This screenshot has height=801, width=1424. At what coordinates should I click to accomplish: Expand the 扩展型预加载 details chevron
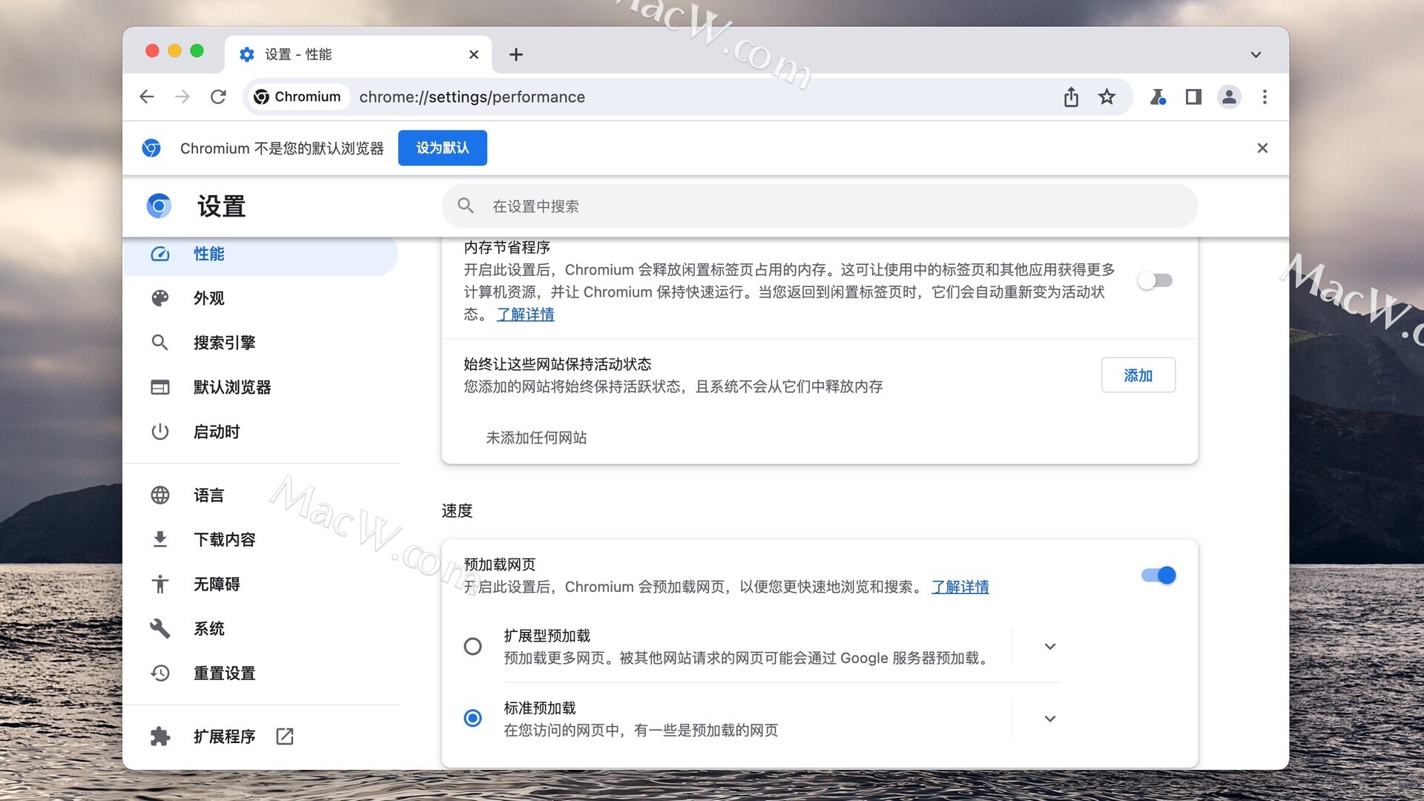coord(1050,647)
